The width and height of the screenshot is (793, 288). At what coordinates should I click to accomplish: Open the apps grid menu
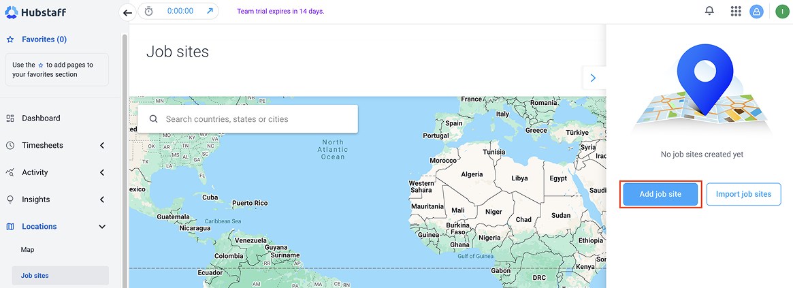click(735, 12)
